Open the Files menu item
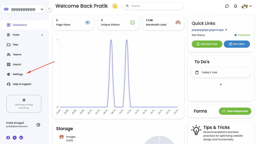This screenshot has height=144, width=257. 15,45
